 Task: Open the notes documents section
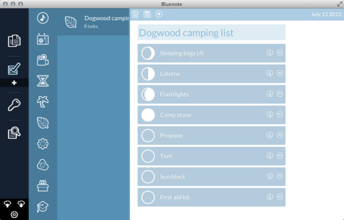click(14, 41)
